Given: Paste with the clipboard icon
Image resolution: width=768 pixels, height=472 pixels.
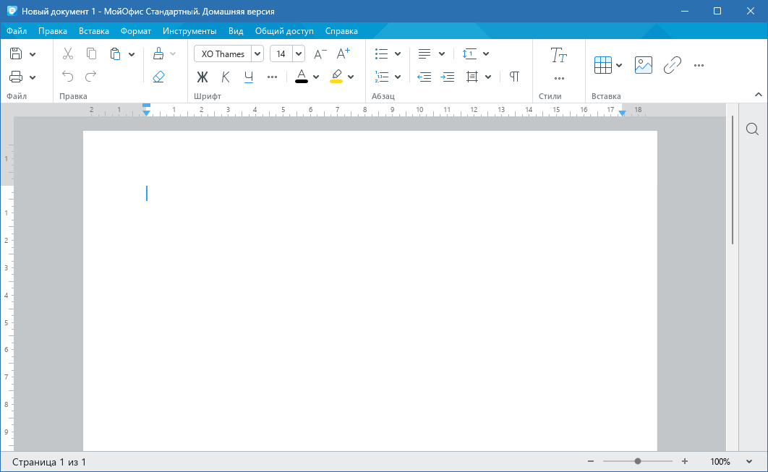Looking at the screenshot, I should pos(115,54).
